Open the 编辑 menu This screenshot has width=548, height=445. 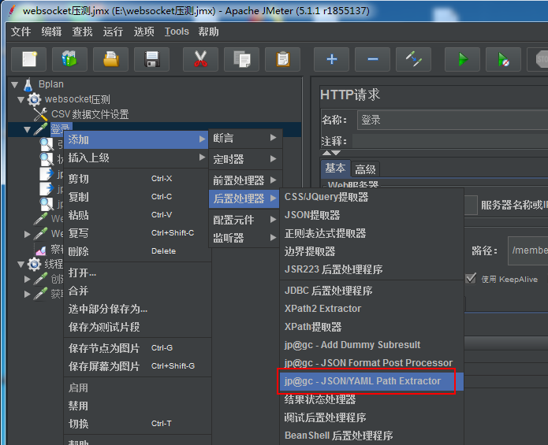tap(51, 32)
